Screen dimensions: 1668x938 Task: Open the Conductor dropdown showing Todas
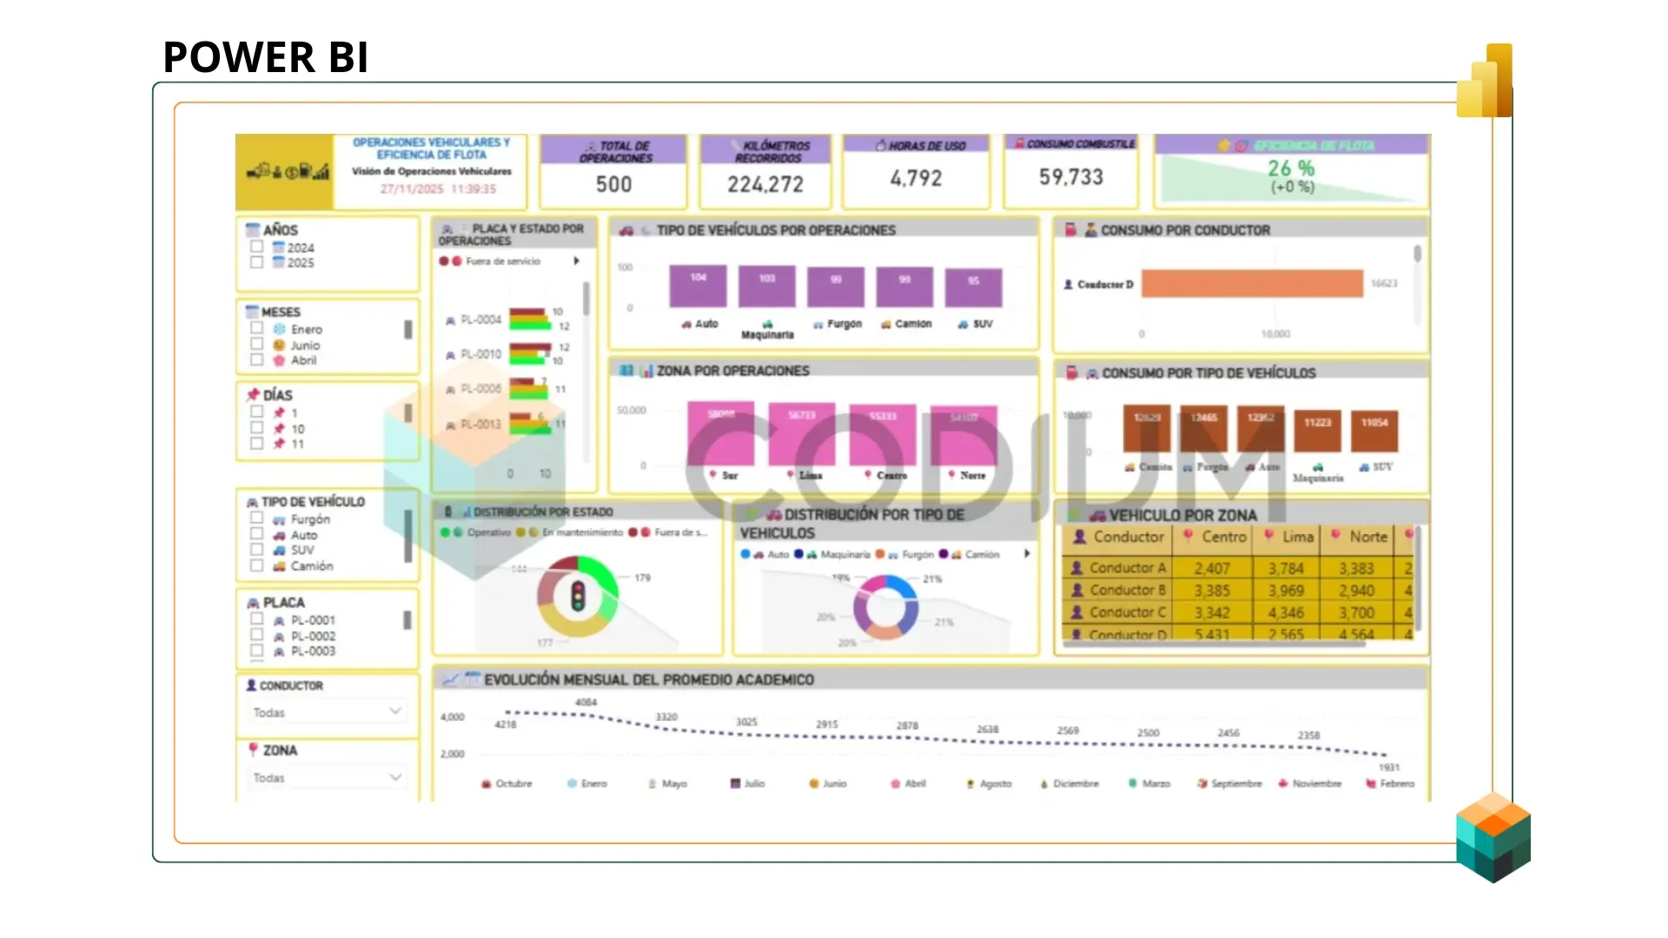click(327, 712)
